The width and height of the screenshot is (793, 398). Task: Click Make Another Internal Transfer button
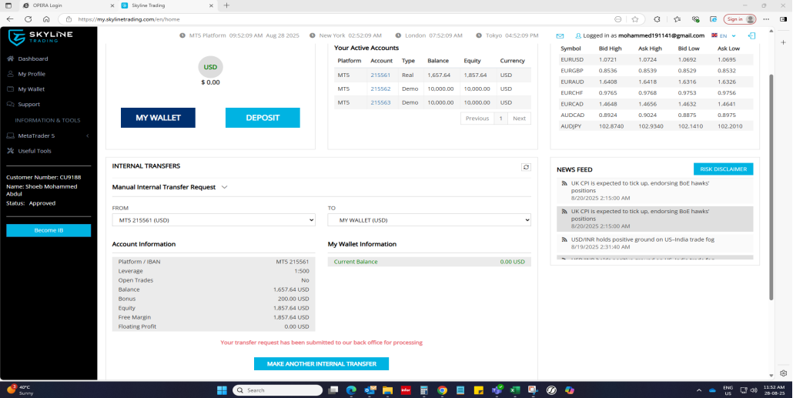(321, 363)
